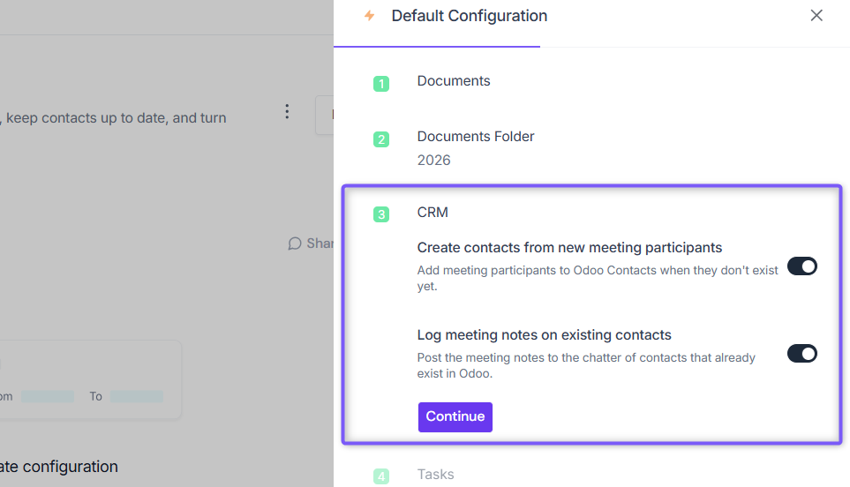Click the partially hidden button beside the three dots
Image resolution: width=850 pixels, height=487 pixels.
pyautogui.click(x=325, y=115)
